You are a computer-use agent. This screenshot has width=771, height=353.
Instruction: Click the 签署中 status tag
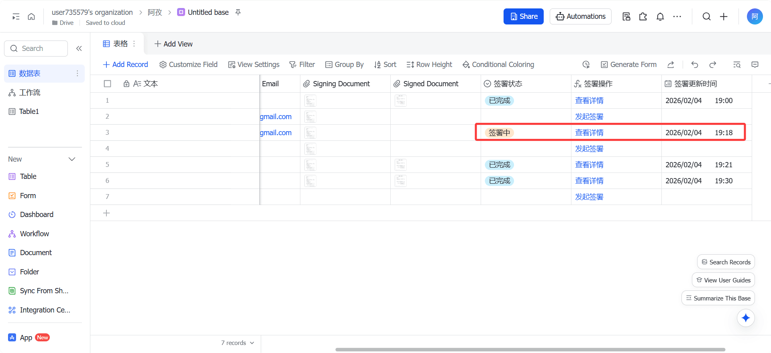click(499, 133)
